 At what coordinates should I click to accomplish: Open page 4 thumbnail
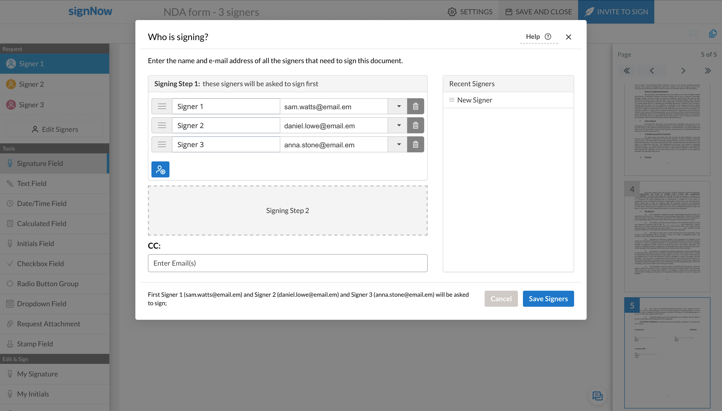pyautogui.click(x=667, y=237)
